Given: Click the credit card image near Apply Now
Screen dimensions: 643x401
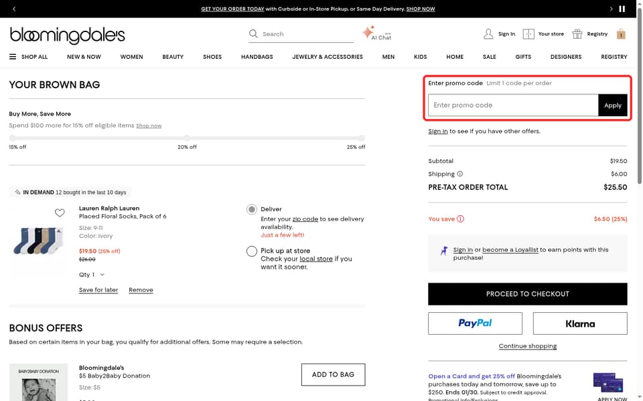Looking at the screenshot, I should pos(608,382).
